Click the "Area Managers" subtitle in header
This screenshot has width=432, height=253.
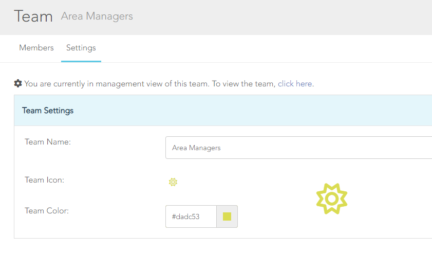97,16
